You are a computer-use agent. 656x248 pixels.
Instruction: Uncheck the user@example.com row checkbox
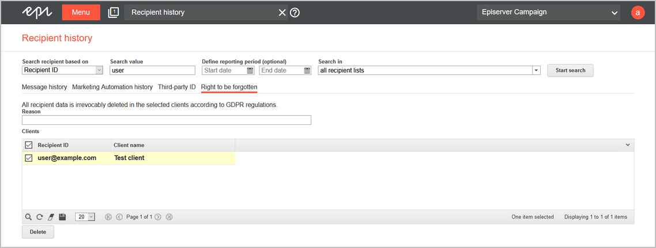[x=29, y=158]
